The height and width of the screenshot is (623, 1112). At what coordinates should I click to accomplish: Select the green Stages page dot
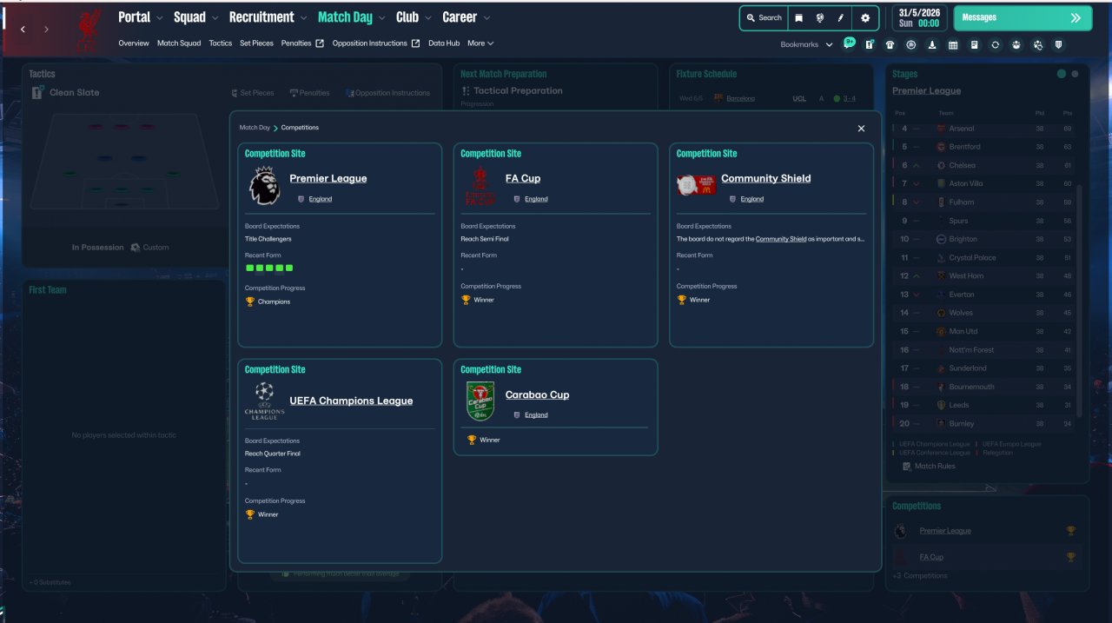click(x=1062, y=74)
